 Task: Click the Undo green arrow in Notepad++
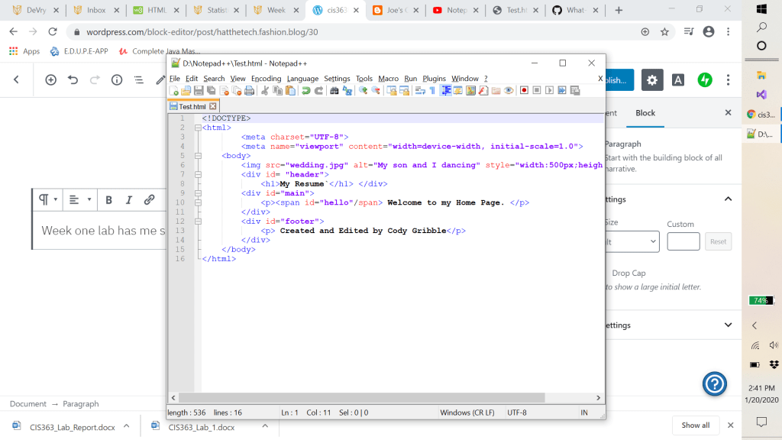click(x=305, y=91)
